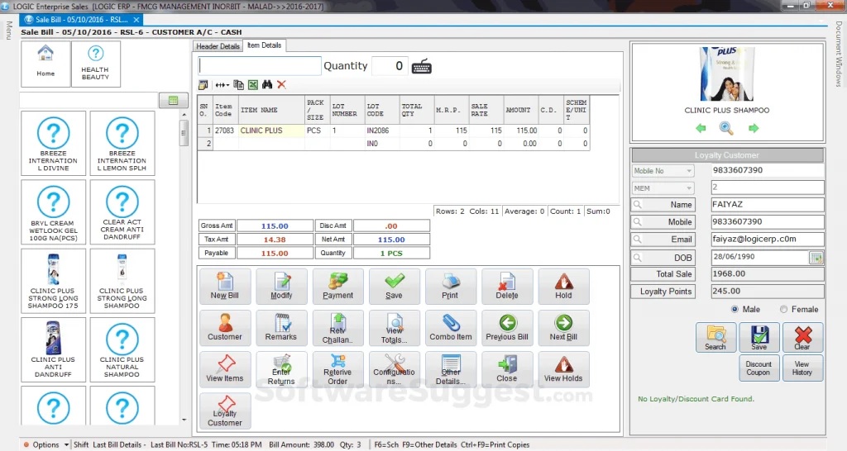Open the DOB calendar picker icon
847x451 pixels.
(x=816, y=258)
